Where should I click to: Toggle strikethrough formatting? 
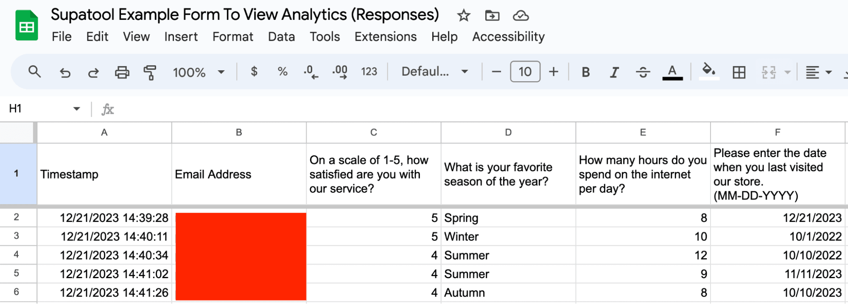tap(643, 72)
